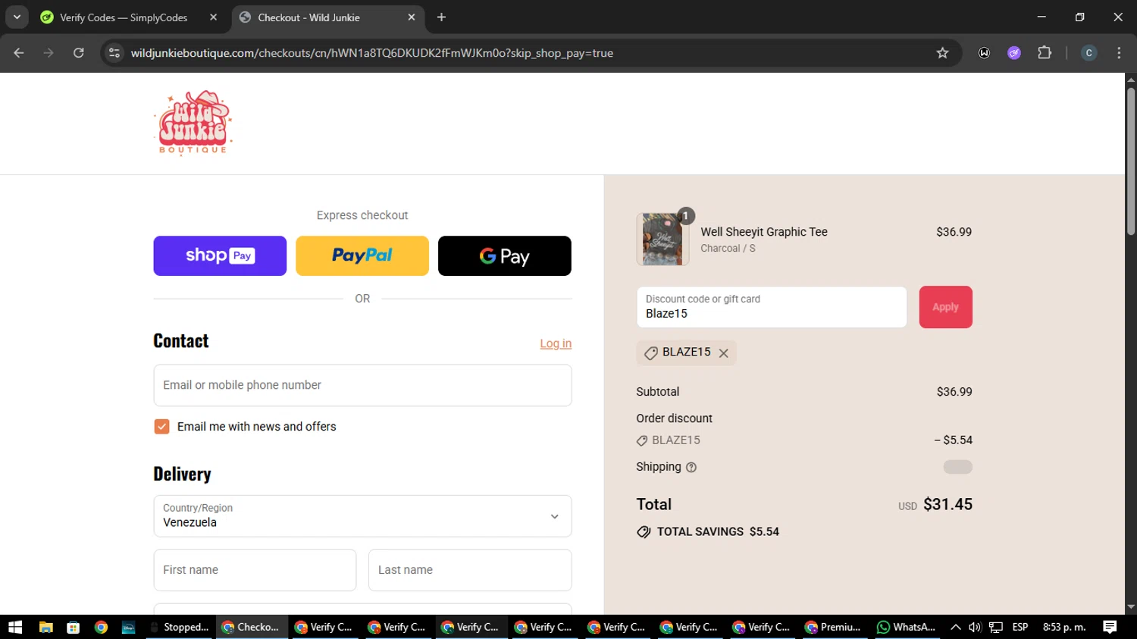Close the Checkout - Wild Junkie tab

[412, 17]
